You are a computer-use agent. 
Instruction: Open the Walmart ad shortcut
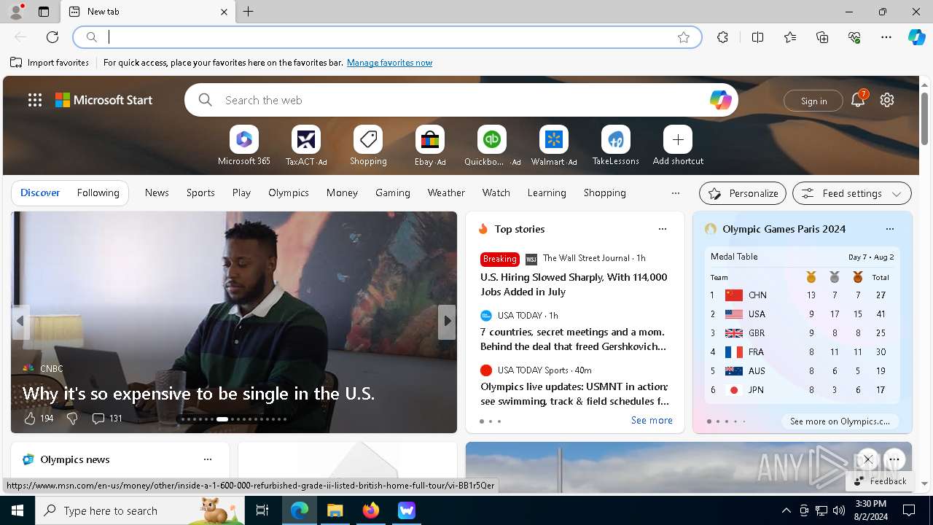554,146
